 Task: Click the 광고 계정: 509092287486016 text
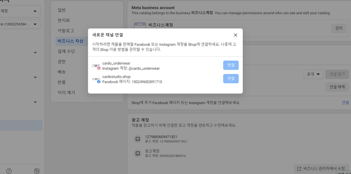click(165, 156)
